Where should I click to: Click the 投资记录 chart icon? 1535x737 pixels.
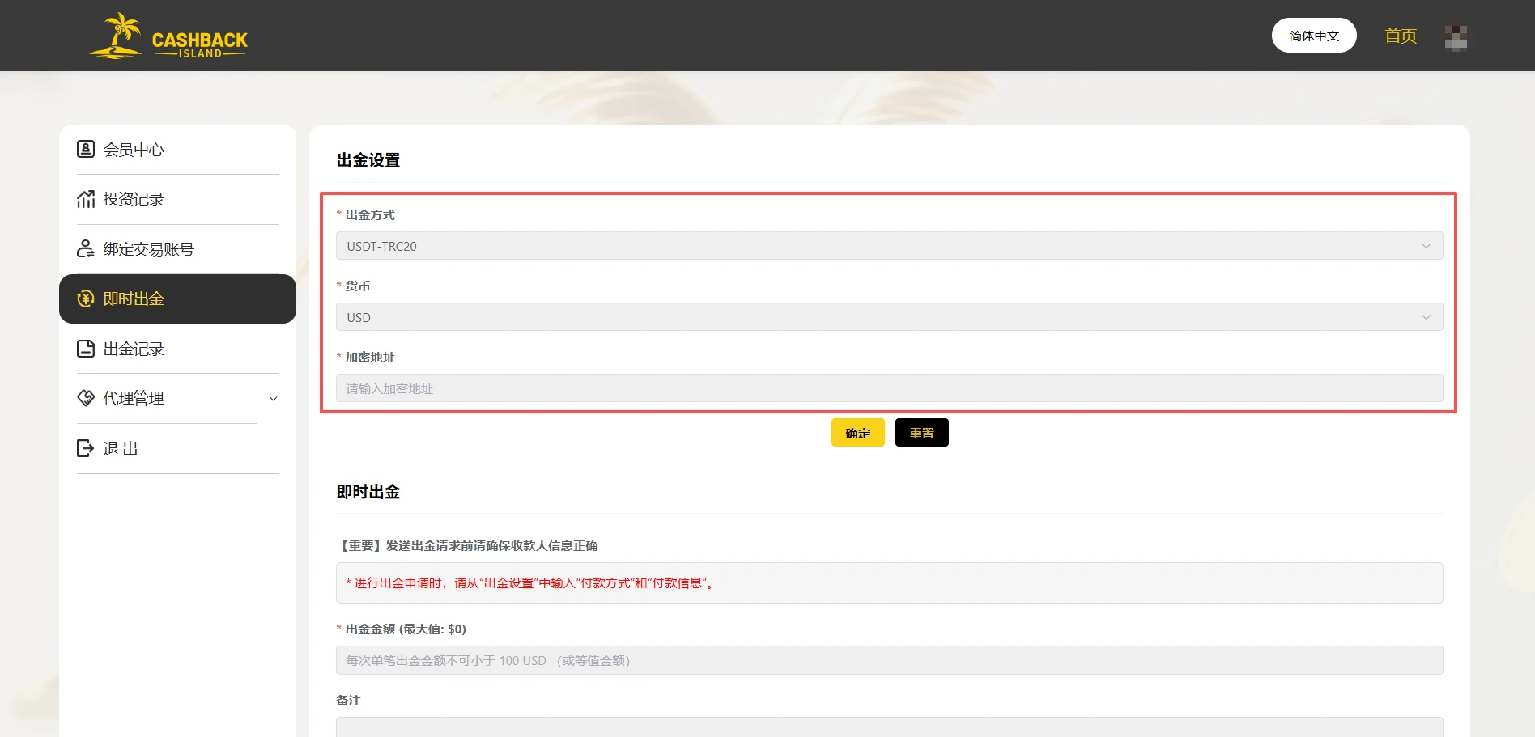tap(86, 199)
